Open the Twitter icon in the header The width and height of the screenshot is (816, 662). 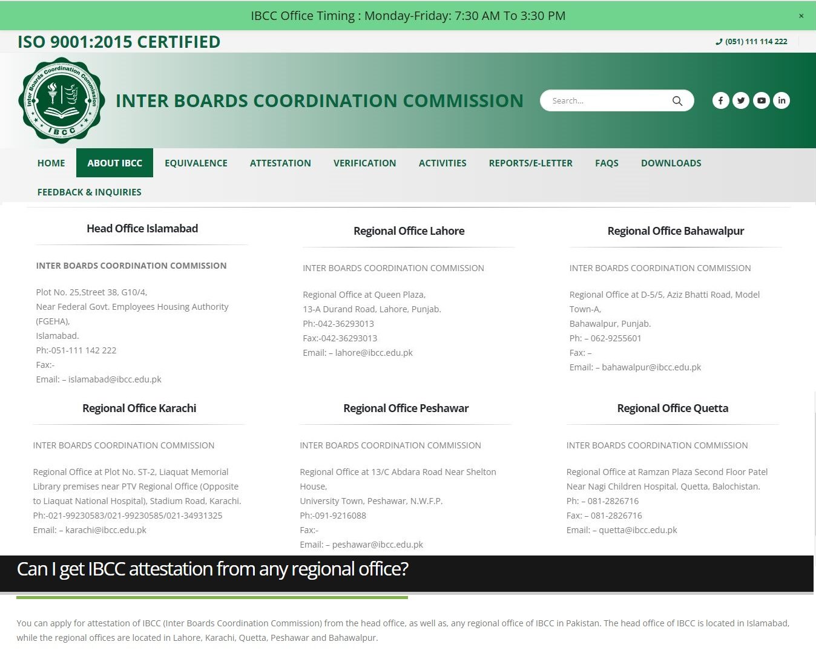tap(741, 100)
